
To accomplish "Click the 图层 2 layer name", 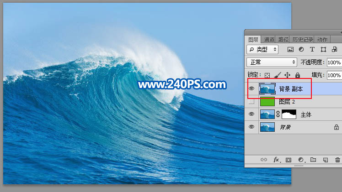I will tap(287, 102).
